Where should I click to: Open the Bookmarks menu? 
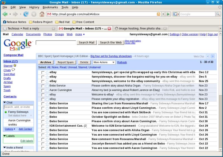coord(50,7)
